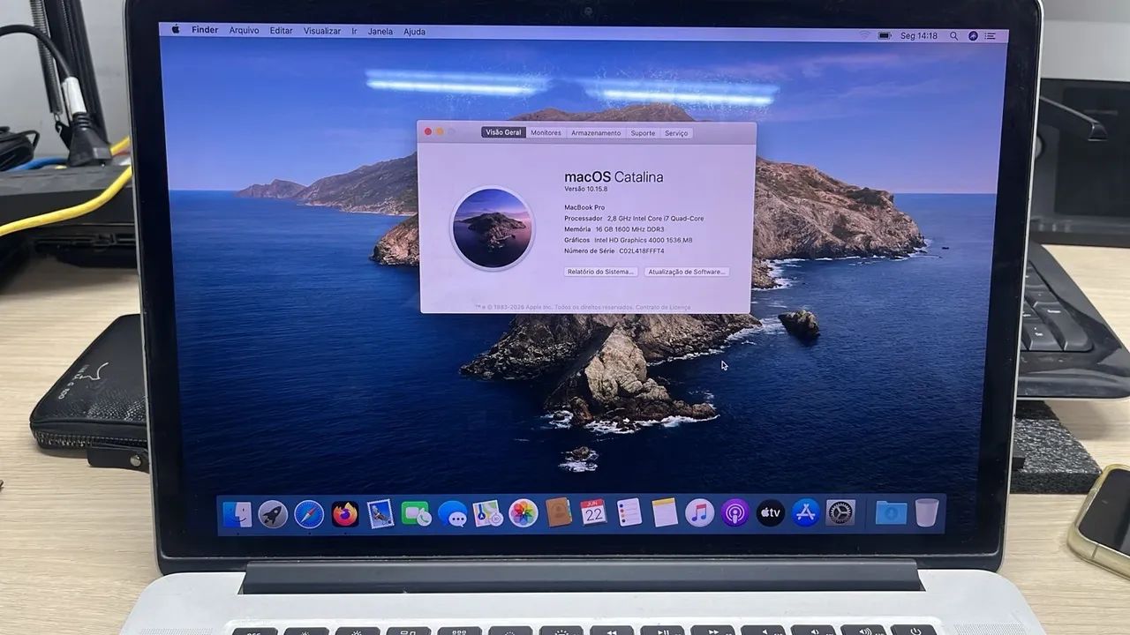The width and height of the screenshot is (1130, 635).
Task: Open Messages speech bubble icon in Dock
Action: 452,513
